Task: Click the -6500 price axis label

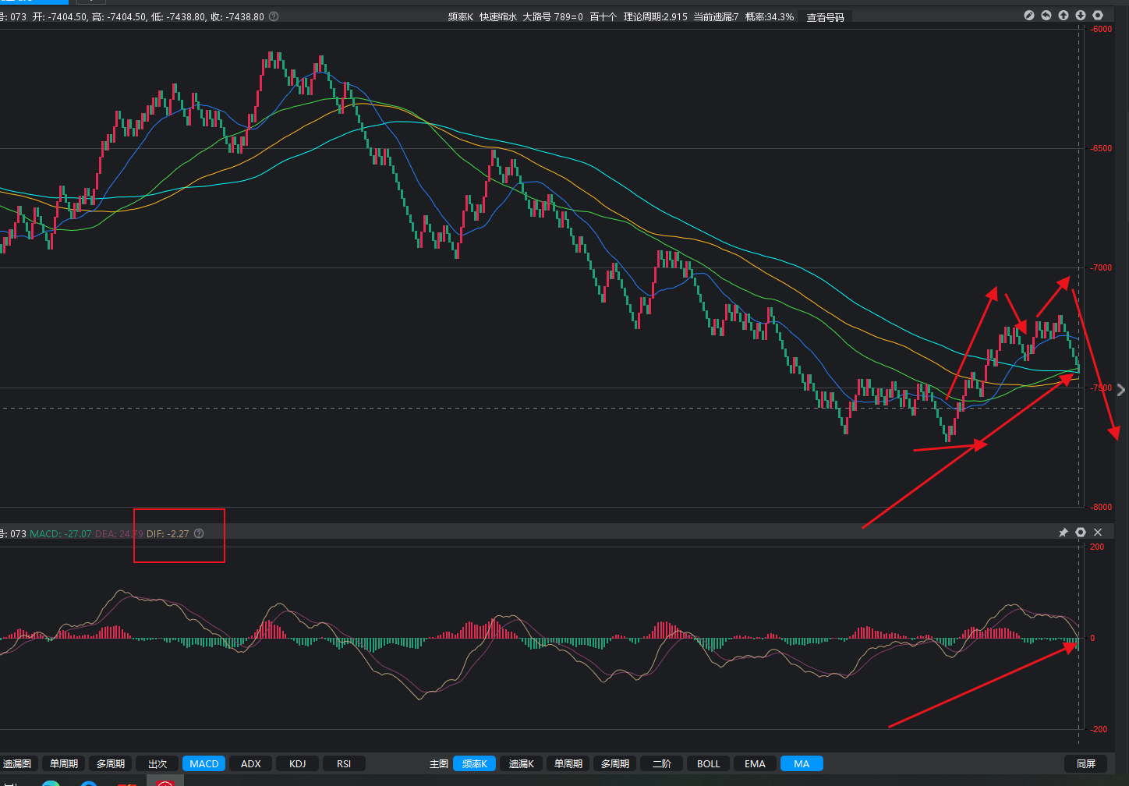Action: pos(1101,149)
